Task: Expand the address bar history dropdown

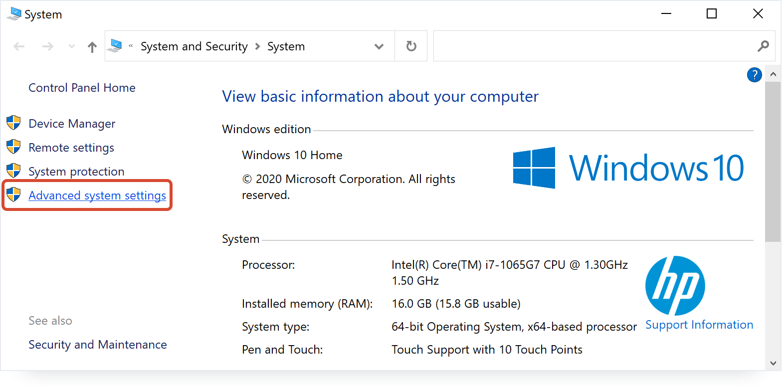Action: [379, 47]
